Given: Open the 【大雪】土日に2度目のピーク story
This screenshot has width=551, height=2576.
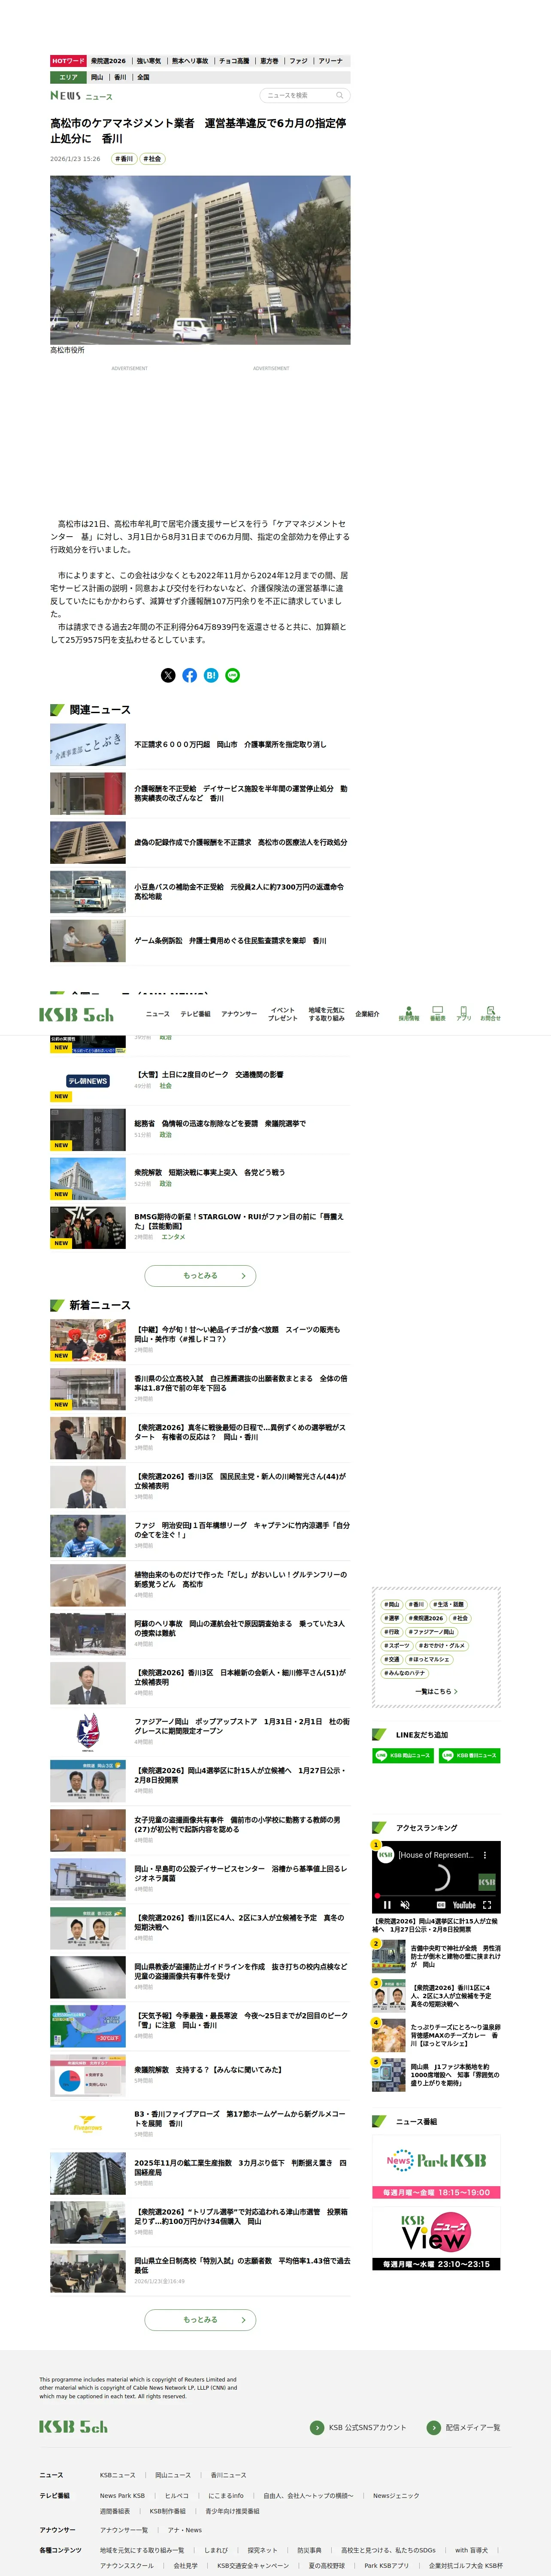Looking at the screenshot, I should click(200, 1080).
